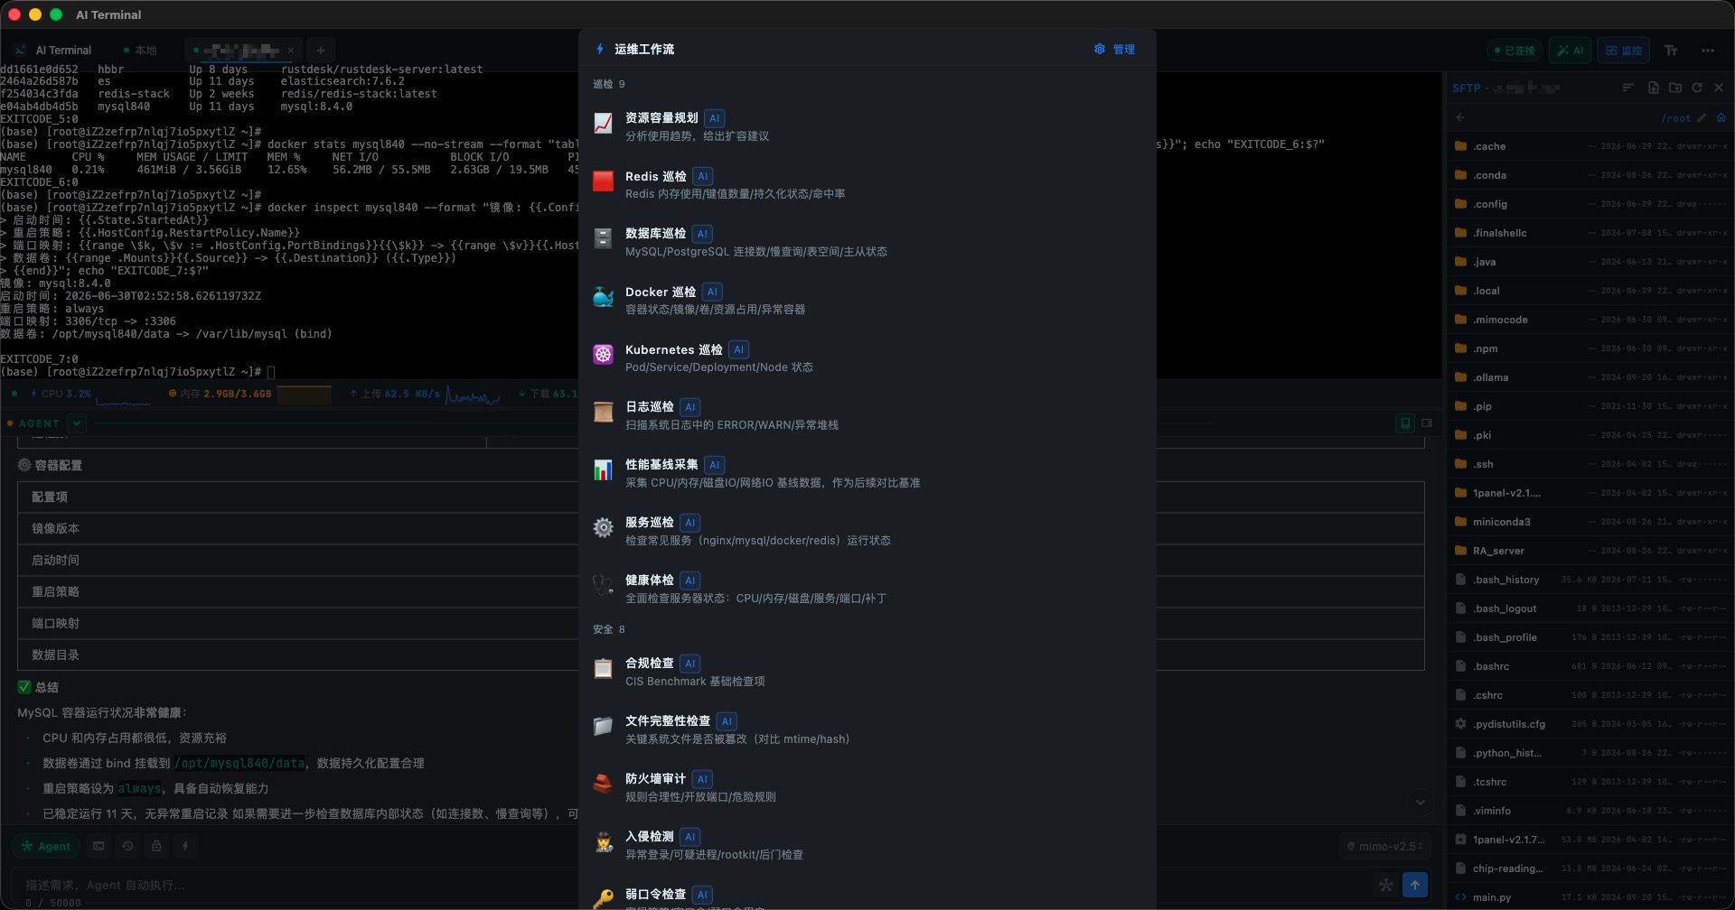
Task: Click the SFTP upload file icon
Action: tap(1653, 88)
